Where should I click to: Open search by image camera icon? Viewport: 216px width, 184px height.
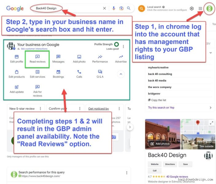[x=121, y=8]
